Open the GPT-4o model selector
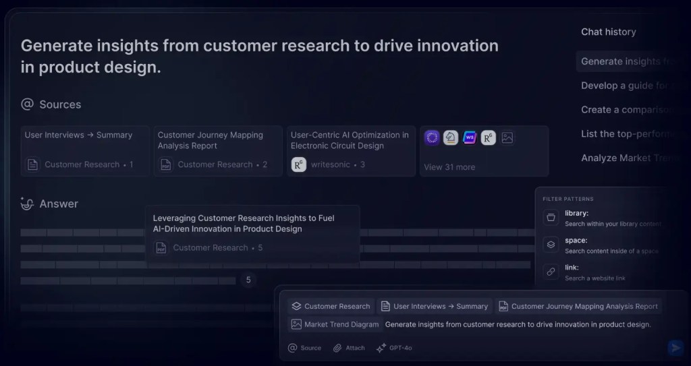Screen dimensions: 691x366 coord(394,348)
